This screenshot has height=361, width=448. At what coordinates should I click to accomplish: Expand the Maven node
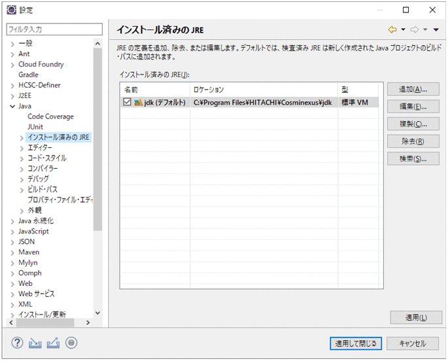(x=12, y=253)
